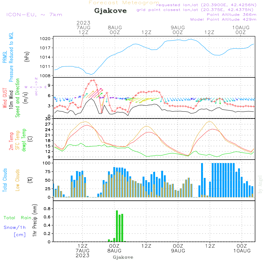Click the green 'Speed and Direction' label
266x266 pixels.
click(x=18, y=98)
